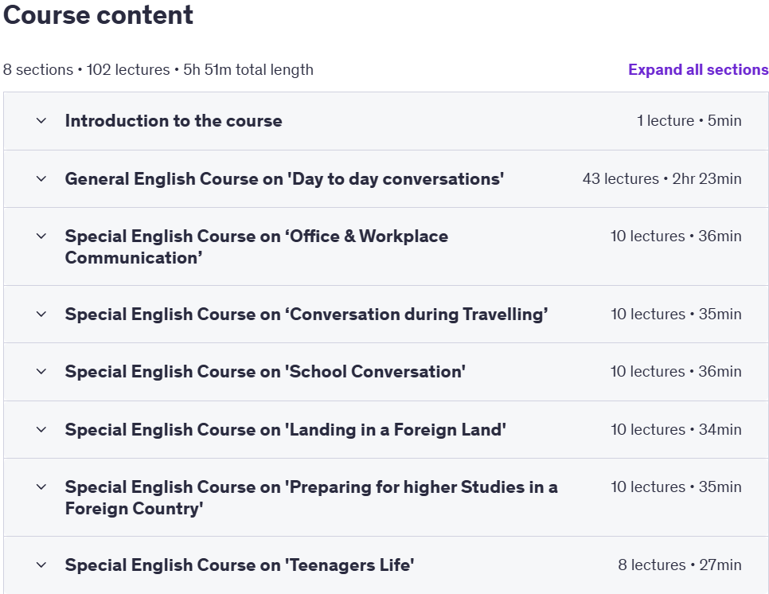This screenshot has height=594, width=769.
Task: Expand chevron beside 'Day to day conversations' section
Action: point(41,178)
